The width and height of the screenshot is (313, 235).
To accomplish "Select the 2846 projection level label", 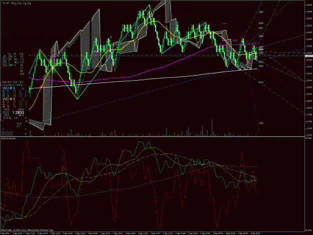I will click(261, 36).
